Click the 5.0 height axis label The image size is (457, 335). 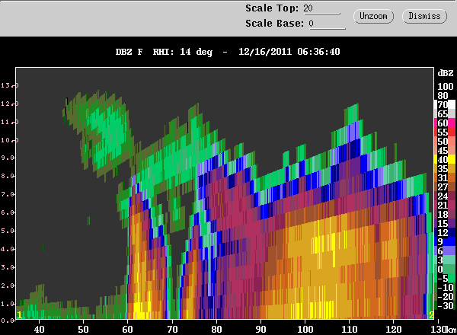pos(8,231)
